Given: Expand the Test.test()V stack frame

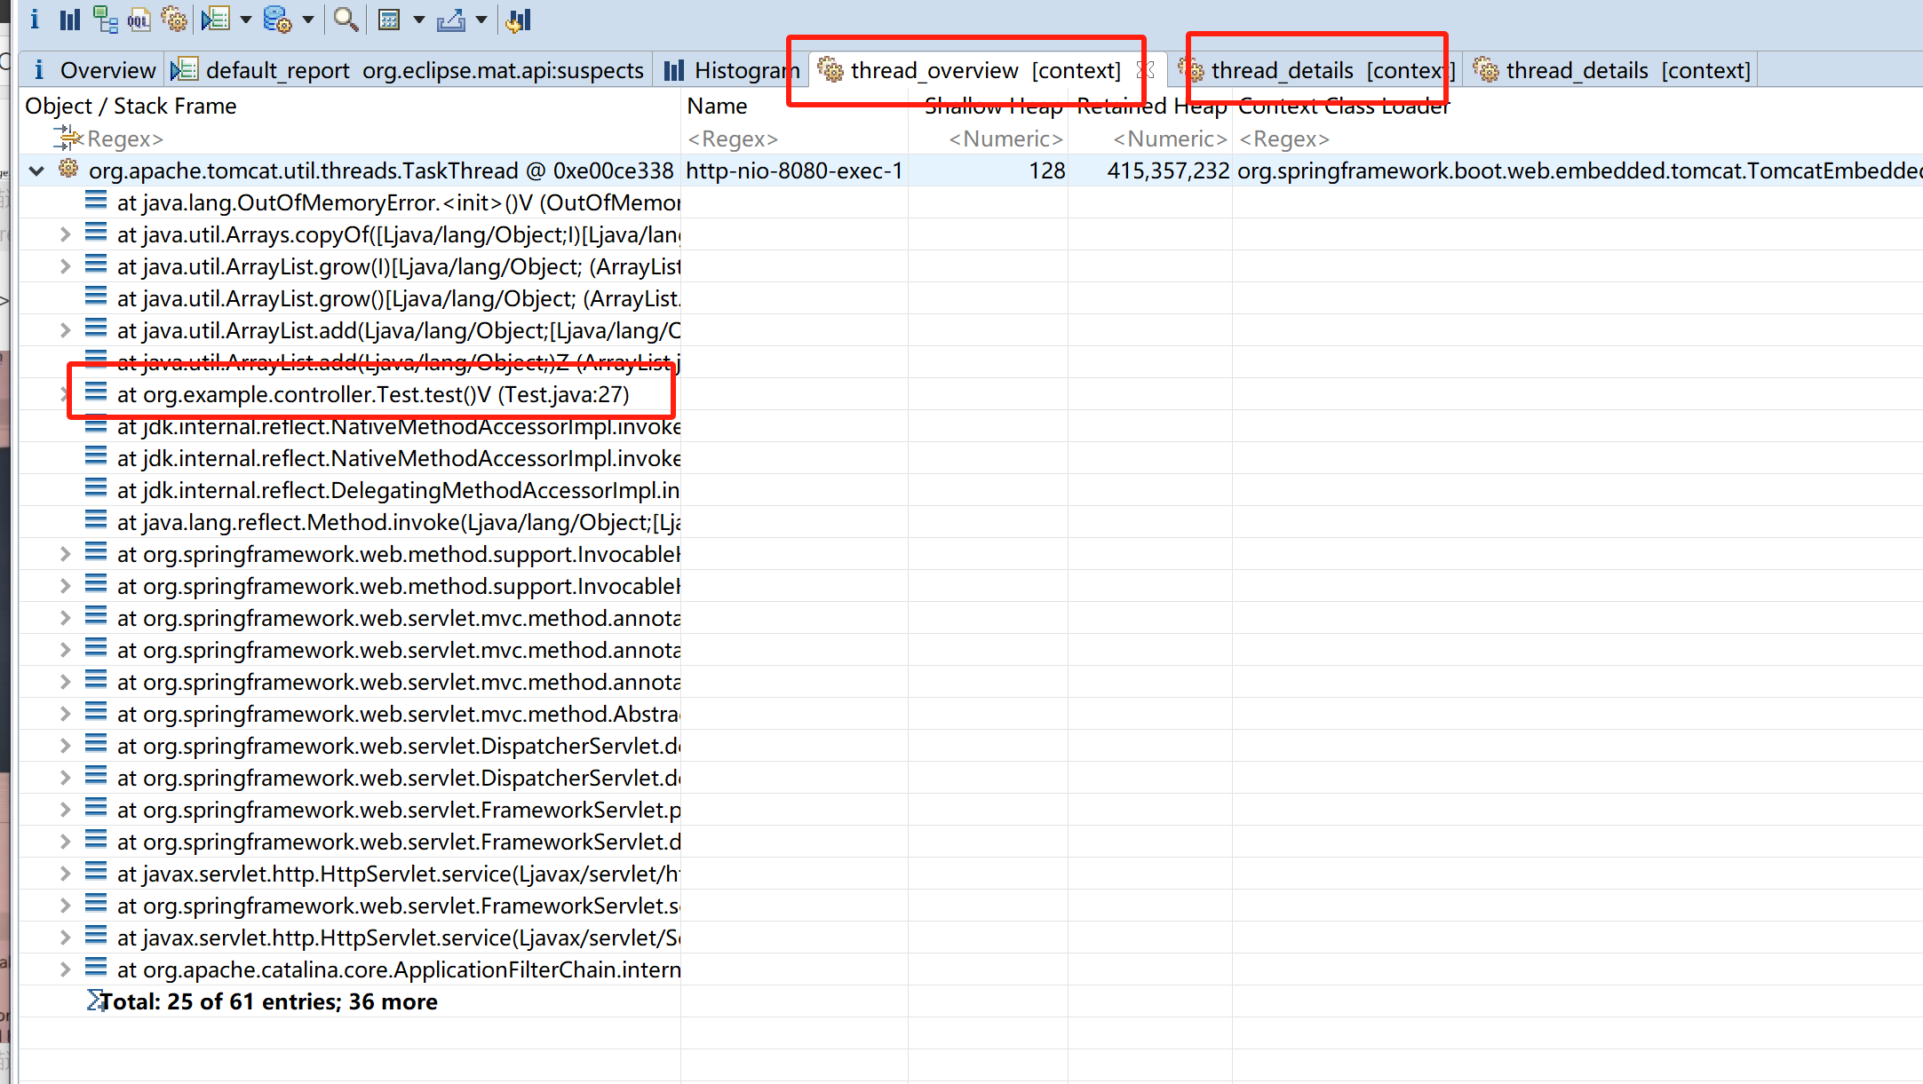Looking at the screenshot, I should [x=65, y=394].
